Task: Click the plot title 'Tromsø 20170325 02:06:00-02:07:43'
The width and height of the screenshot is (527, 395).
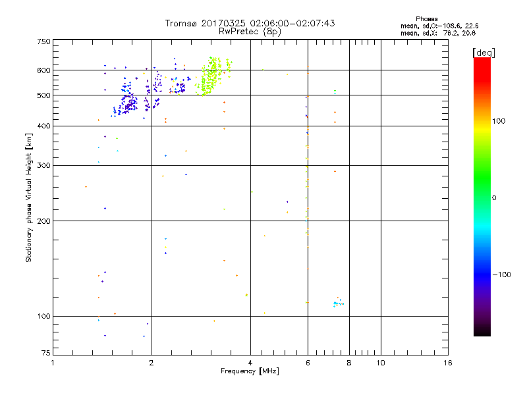Action: coord(250,23)
